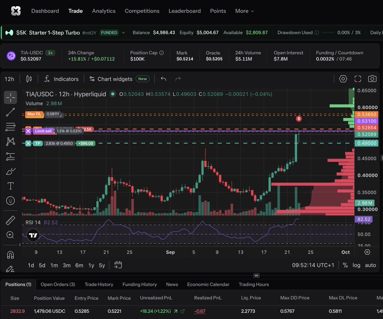Open the Economic Calendar tab
The width and height of the screenshot is (383, 319).
point(208,285)
